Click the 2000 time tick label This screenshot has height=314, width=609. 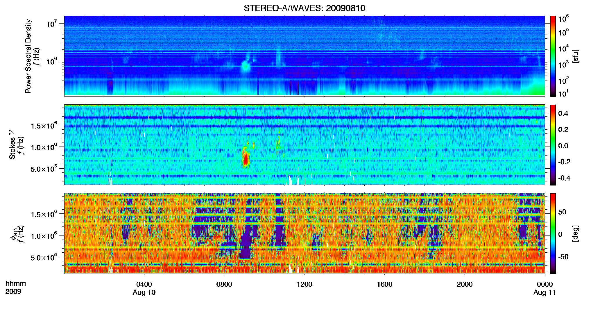[x=465, y=284]
